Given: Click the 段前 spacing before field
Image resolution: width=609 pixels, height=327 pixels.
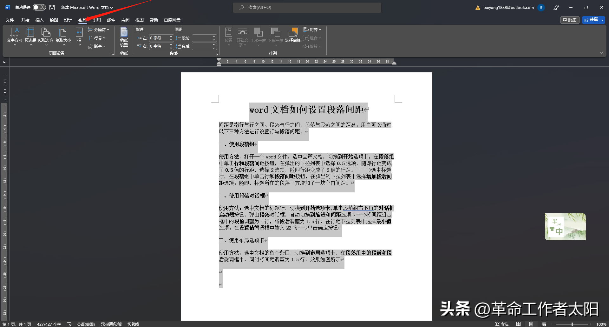Looking at the screenshot, I should coord(204,38).
